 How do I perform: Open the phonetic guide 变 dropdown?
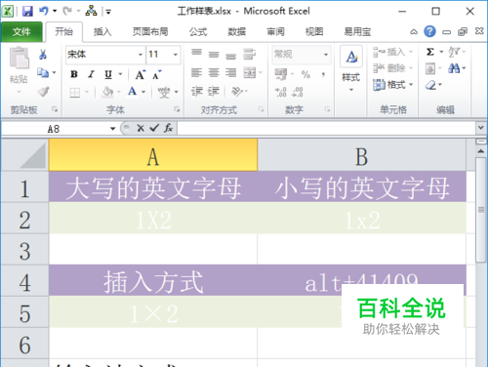(x=176, y=93)
